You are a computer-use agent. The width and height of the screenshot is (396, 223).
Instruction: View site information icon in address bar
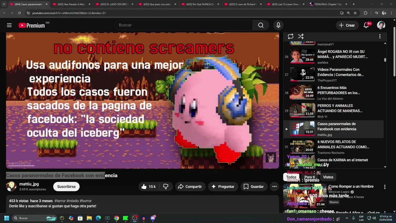[28, 13]
